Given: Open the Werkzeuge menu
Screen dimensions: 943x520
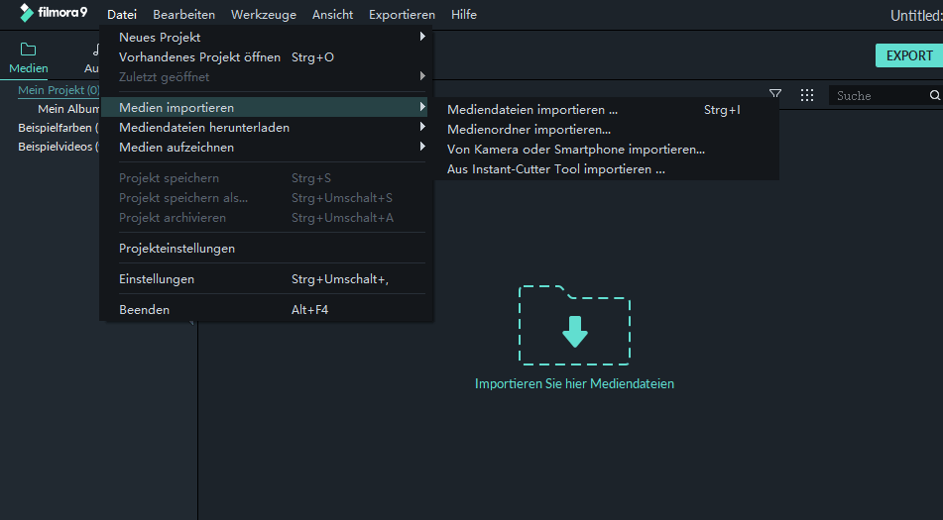Looking at the screenshot, I should (x=264, y=15).
